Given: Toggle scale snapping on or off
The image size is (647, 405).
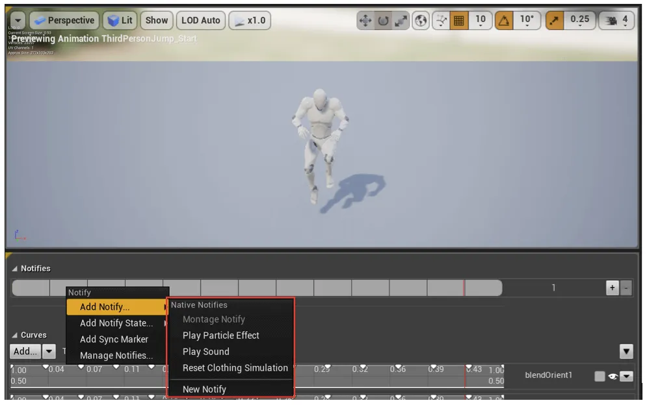Looking at the screenshot, I should click(555, 20).
